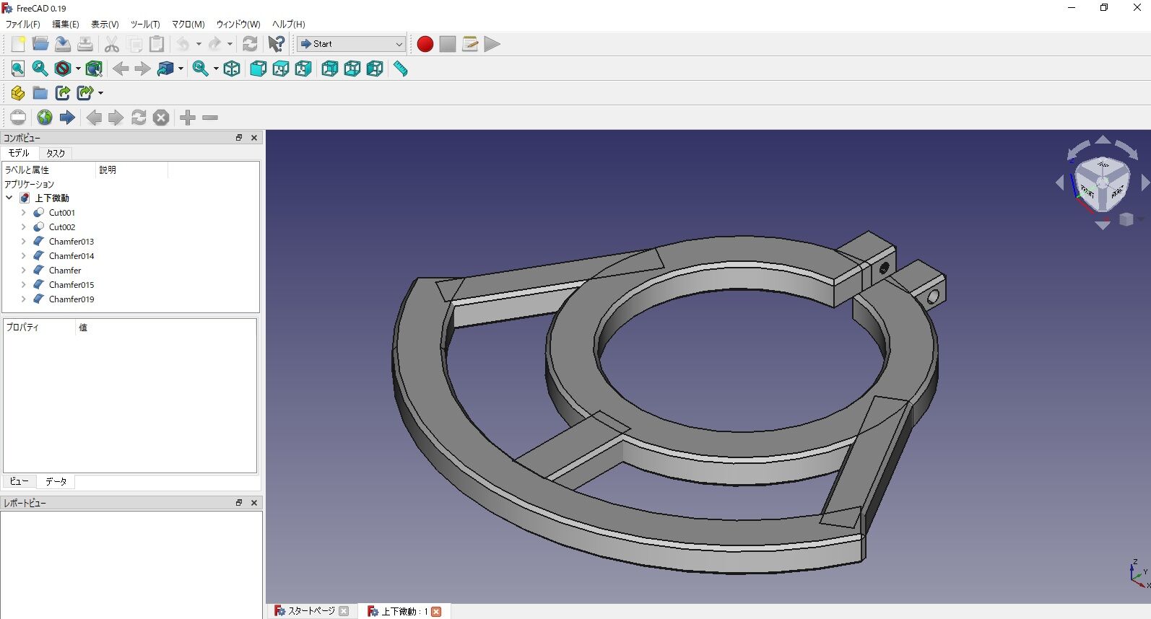Click the red macro record button

coord(425,44)
